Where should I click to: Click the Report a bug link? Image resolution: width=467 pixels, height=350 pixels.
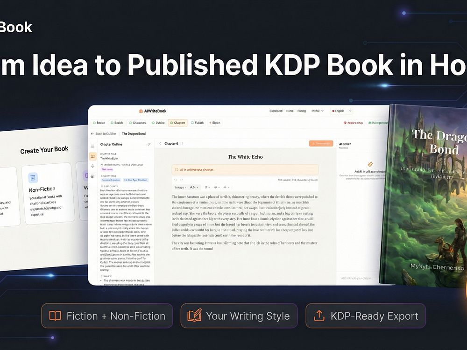353,123
